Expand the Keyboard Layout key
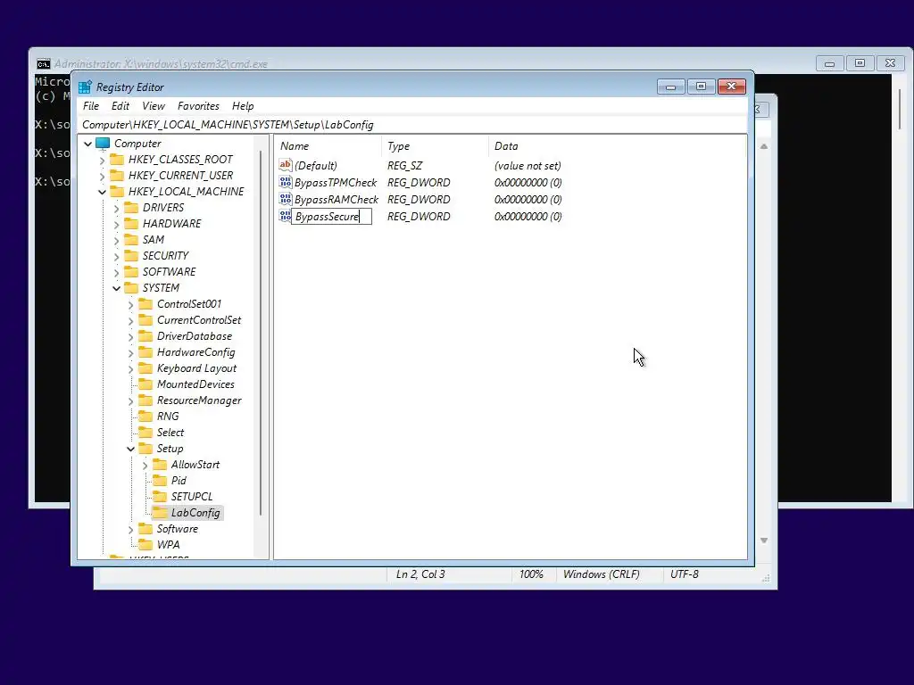The image size is (914, 685). click(130, 368)
